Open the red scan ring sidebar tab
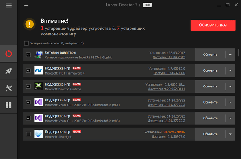The height and width of the screenshot is (159, 241). click(x=9, y=54)
